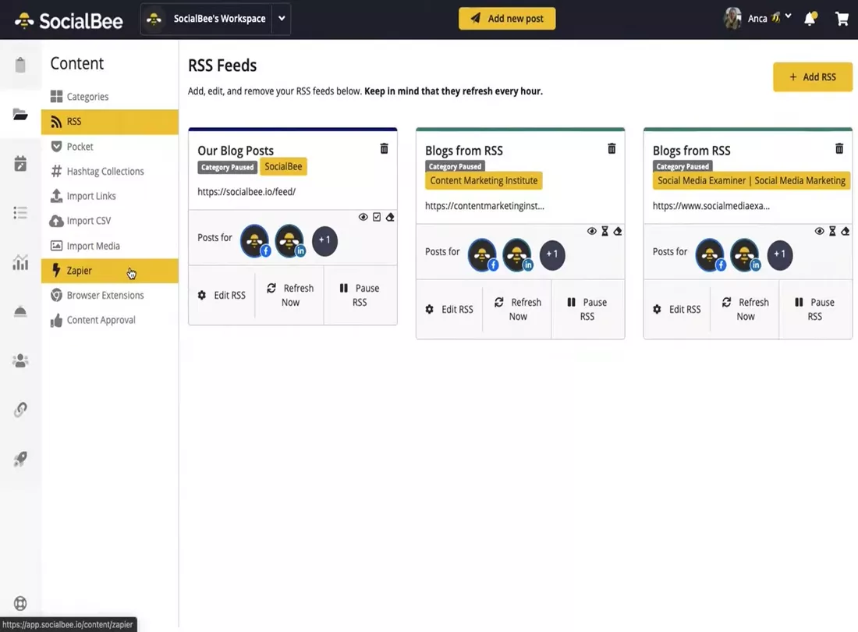The height and width of the screenshot is (632, 858).
Task: Open Content Approval menu item
Action: point(109,320)
